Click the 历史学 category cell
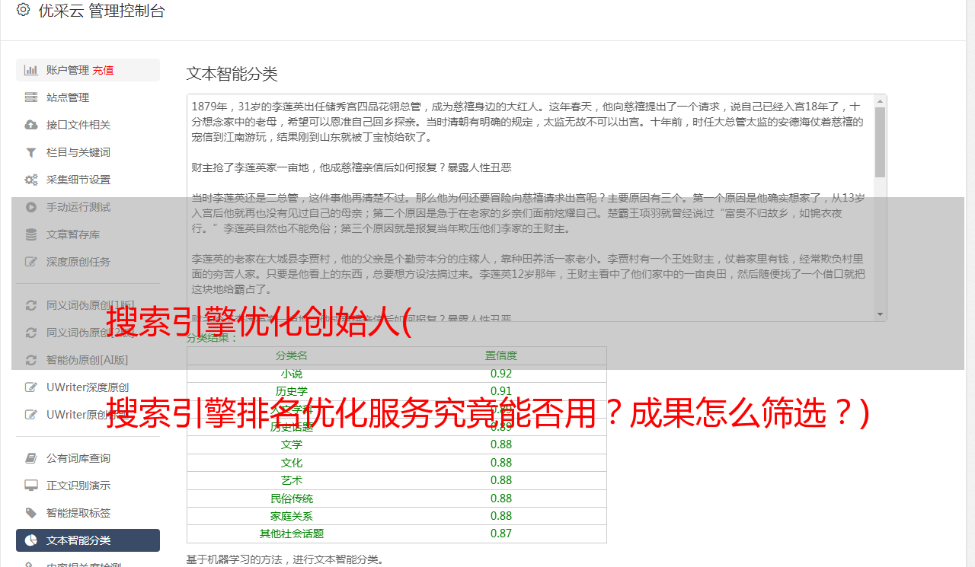Image resolution: width=975 pixels, height=567 pixels. (x=292, y=391)
